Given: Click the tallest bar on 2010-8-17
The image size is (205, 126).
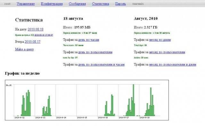Looking at the screenshot, I should pyautogui.click(x=134, y=100).
